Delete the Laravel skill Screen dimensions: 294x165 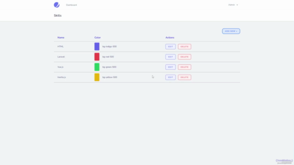coord(185,57)
